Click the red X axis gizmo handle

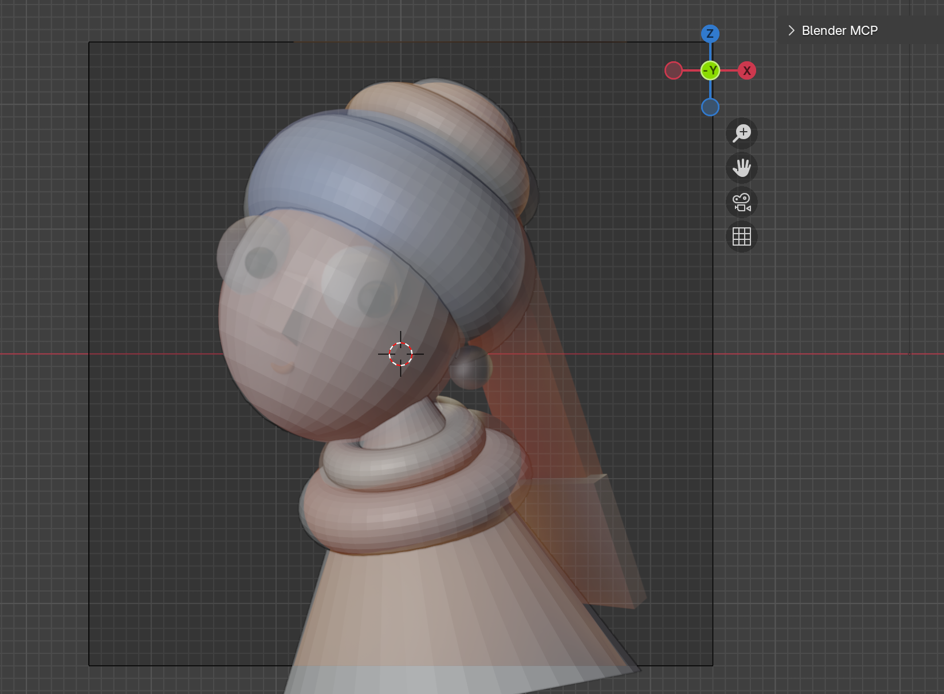pos(747,71)
